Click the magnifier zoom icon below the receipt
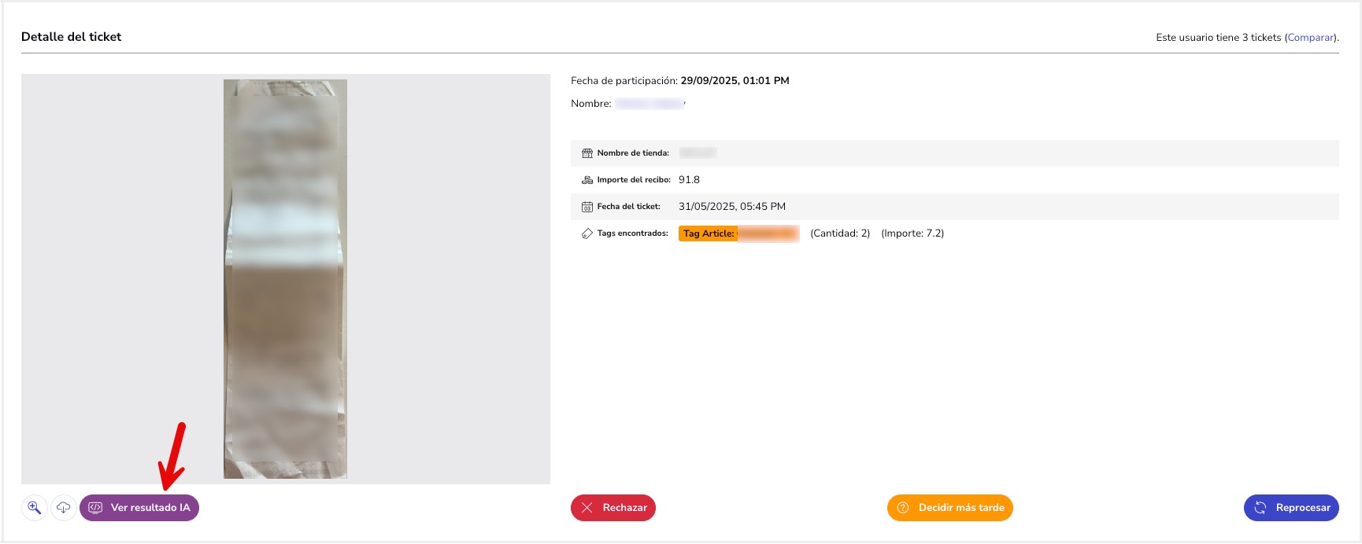Screen dimensions: 1362x544 (35, 508)
